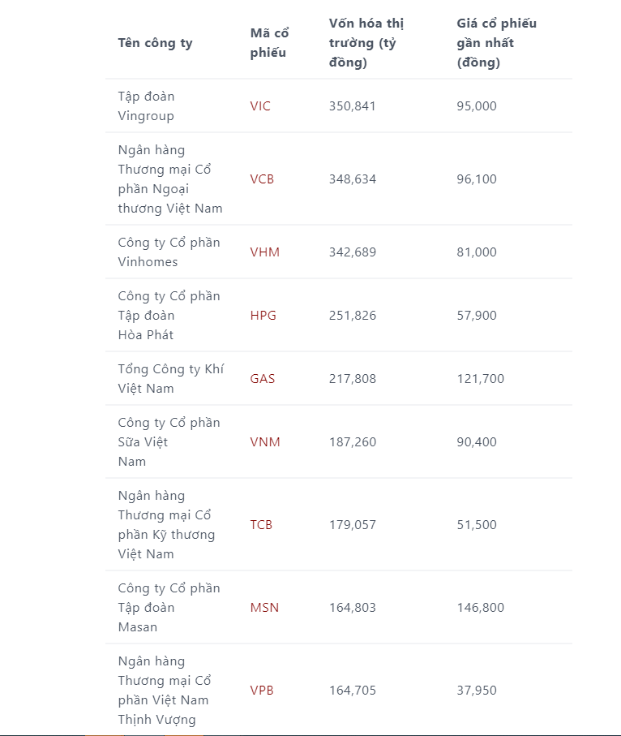Click Masan share price 146,800
This screenshot has height=736, width=621.
(x=480, y=608)
